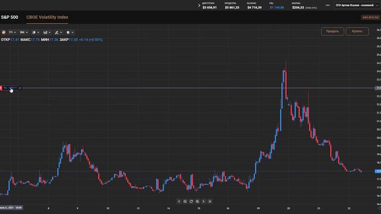This screenshot has width=381, height=214.
Task: Open the candlestick chart type dropdown
Action: coord(36,32)
